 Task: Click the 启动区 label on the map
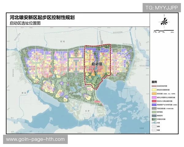(x=97, y=63)
